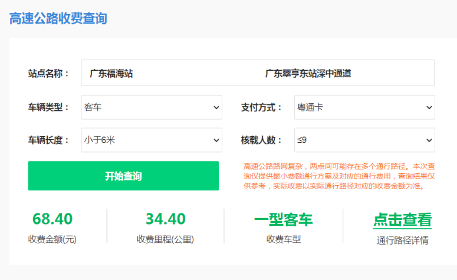Click the 高速公路收费查询 page title
This screenshot has height=280, width=457.
pos(58,18)
